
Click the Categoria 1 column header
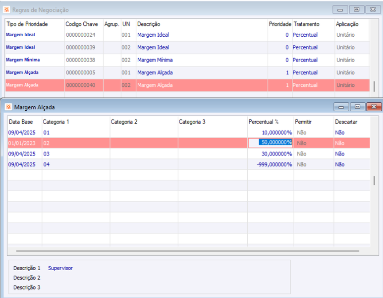coord(56,122)
